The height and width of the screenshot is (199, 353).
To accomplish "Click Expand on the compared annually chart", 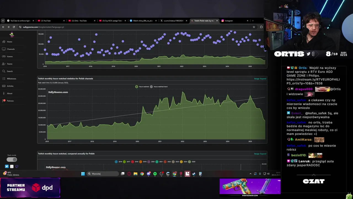I will point(263,154).
